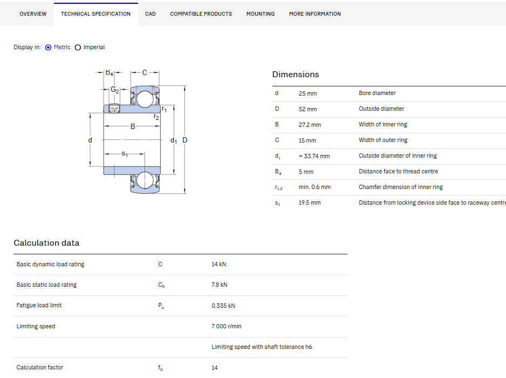Click 'Distance face to thread centre' text
Image resolution: width=506 pixels, height=378 pixels.
pos(399,171)
